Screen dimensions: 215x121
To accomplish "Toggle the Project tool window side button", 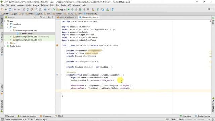I will (x=2, y=23).
